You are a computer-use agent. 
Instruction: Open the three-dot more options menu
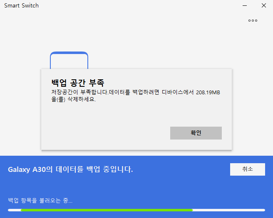[x=253, y=20]
